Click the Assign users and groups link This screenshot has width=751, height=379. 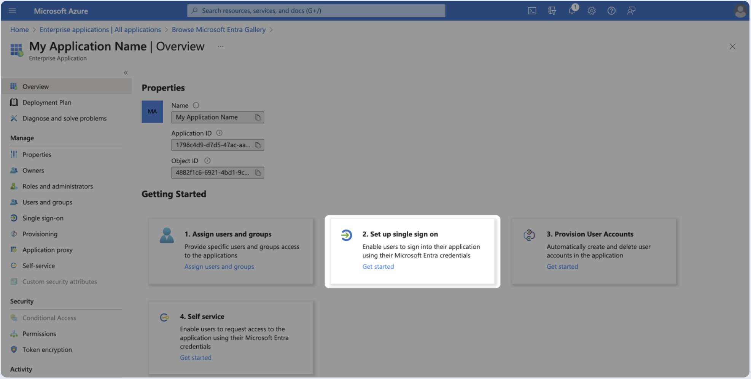(219, 266)
